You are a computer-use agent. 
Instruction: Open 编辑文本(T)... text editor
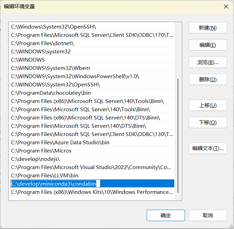(208, 148)
